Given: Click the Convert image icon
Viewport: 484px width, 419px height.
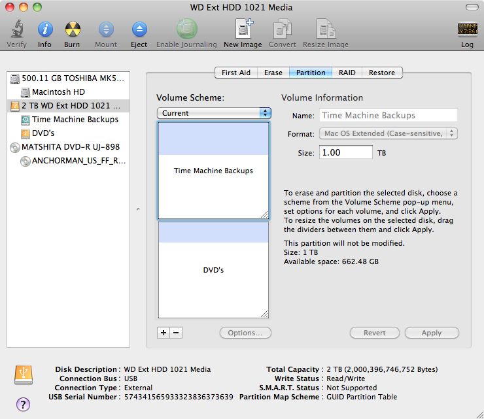Looking at the screenshot, I should pos(282,28).
